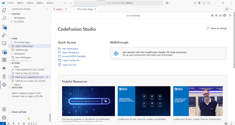This screenshot has width=235, height=125.
Task: Open Source Control view with badge 1
Action: (x=4, y=27)
